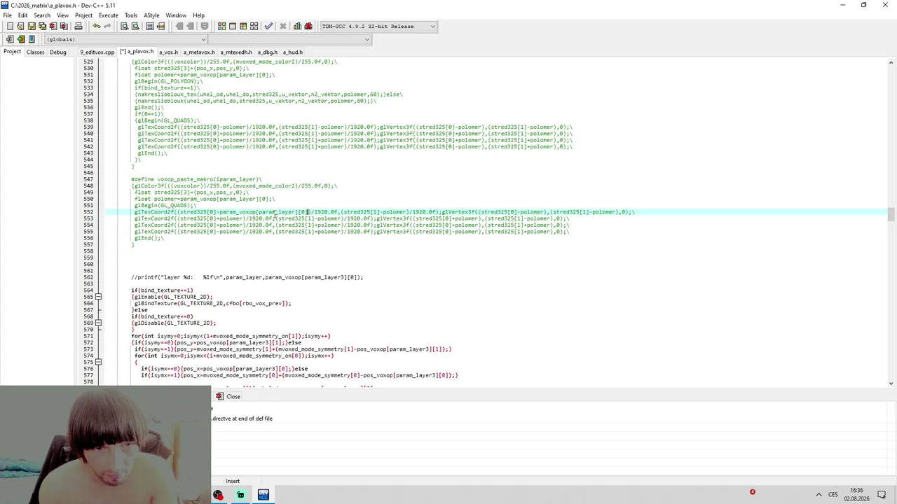This screenshot has height=504, width=897.
Task: Click the New file toolbar icon
Action: [x=10, y=26]
